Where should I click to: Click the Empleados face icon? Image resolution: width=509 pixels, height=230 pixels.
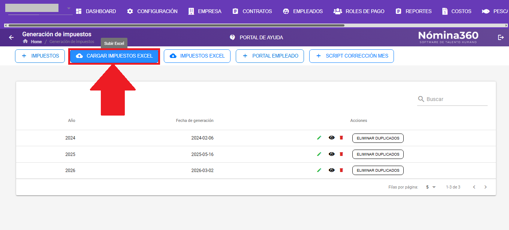(286, 11)
